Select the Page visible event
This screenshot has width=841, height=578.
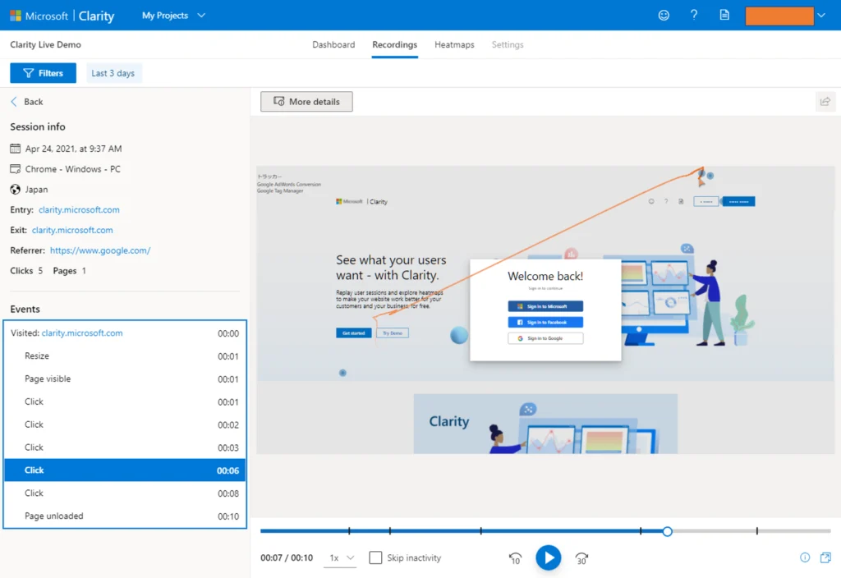125,379
